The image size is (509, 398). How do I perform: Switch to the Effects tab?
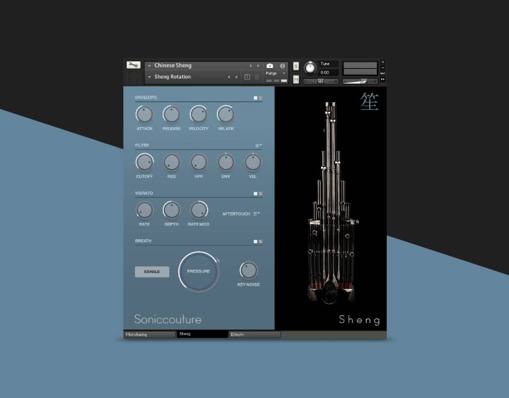click(x=254, y=334)
